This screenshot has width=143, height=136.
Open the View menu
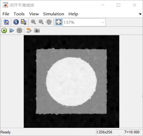click(x=34, y=14)
